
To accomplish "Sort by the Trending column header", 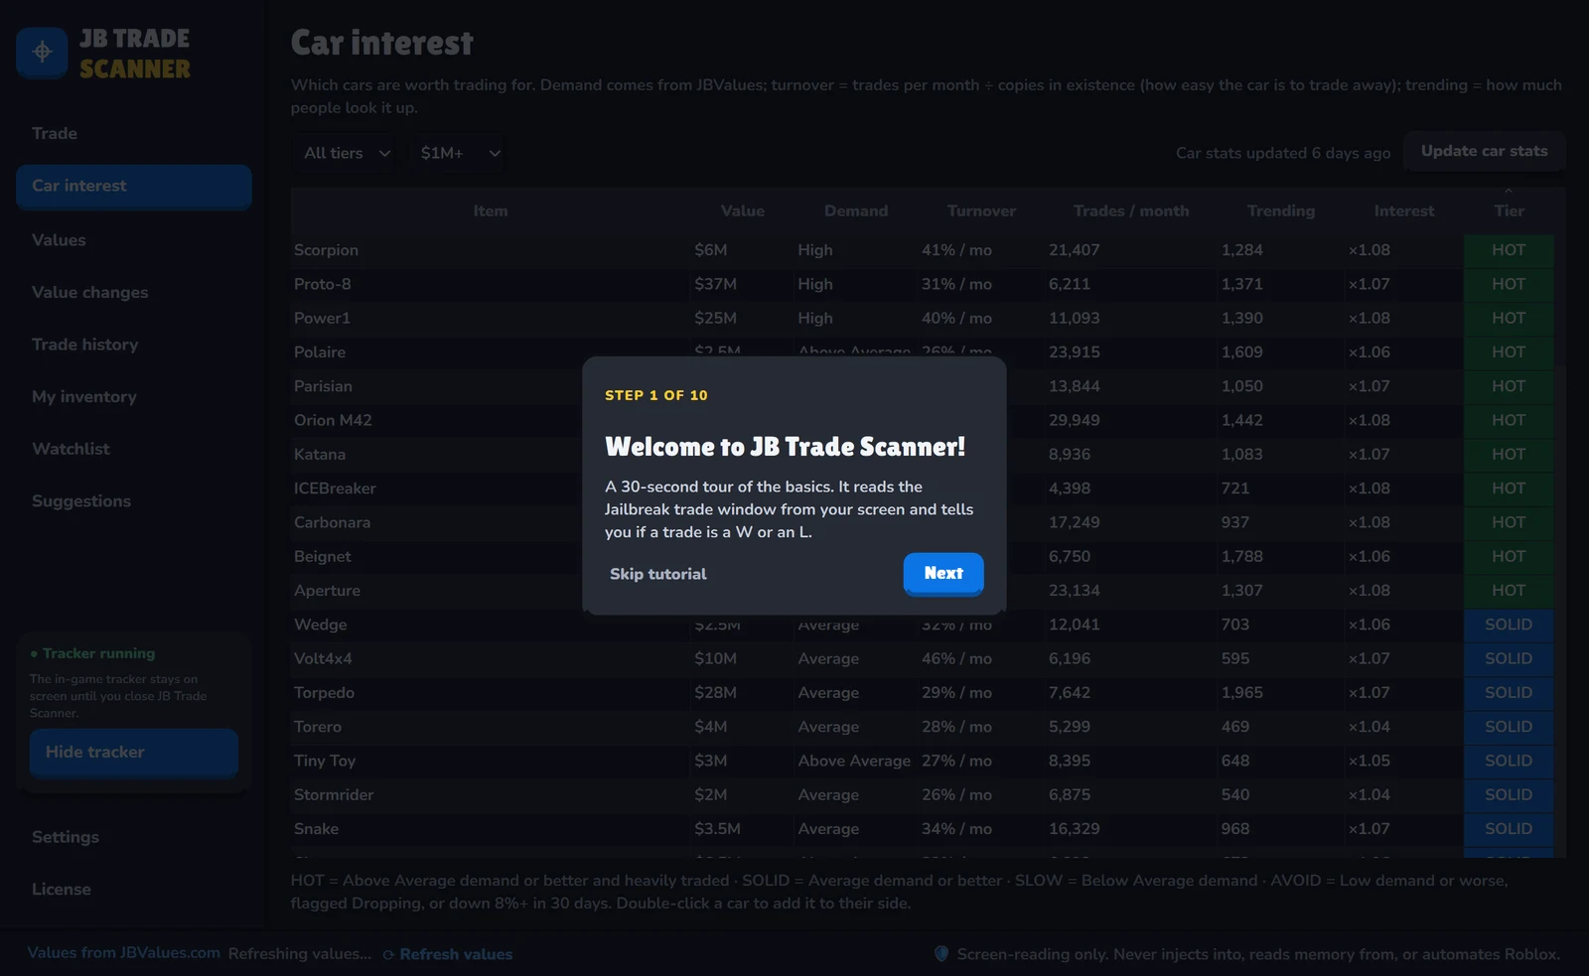I will coord(1281,210).
